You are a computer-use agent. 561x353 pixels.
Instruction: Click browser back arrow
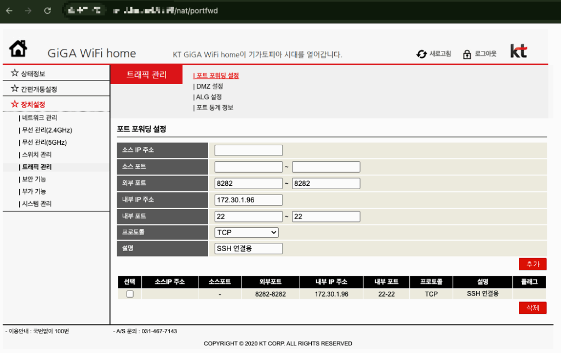click(9, 10)
